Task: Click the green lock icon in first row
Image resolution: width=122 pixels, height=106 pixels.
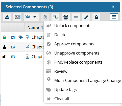Action: (4, 37)
